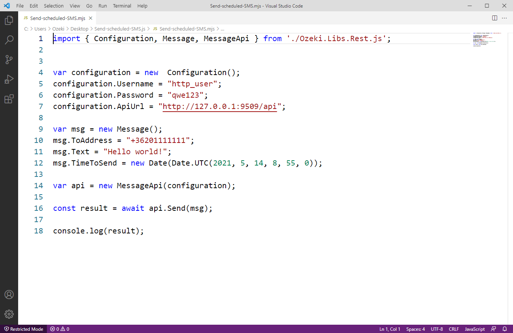513x333 pixels.
Task: Click line number 16 in gutter
Action: [x=39, y=208]
